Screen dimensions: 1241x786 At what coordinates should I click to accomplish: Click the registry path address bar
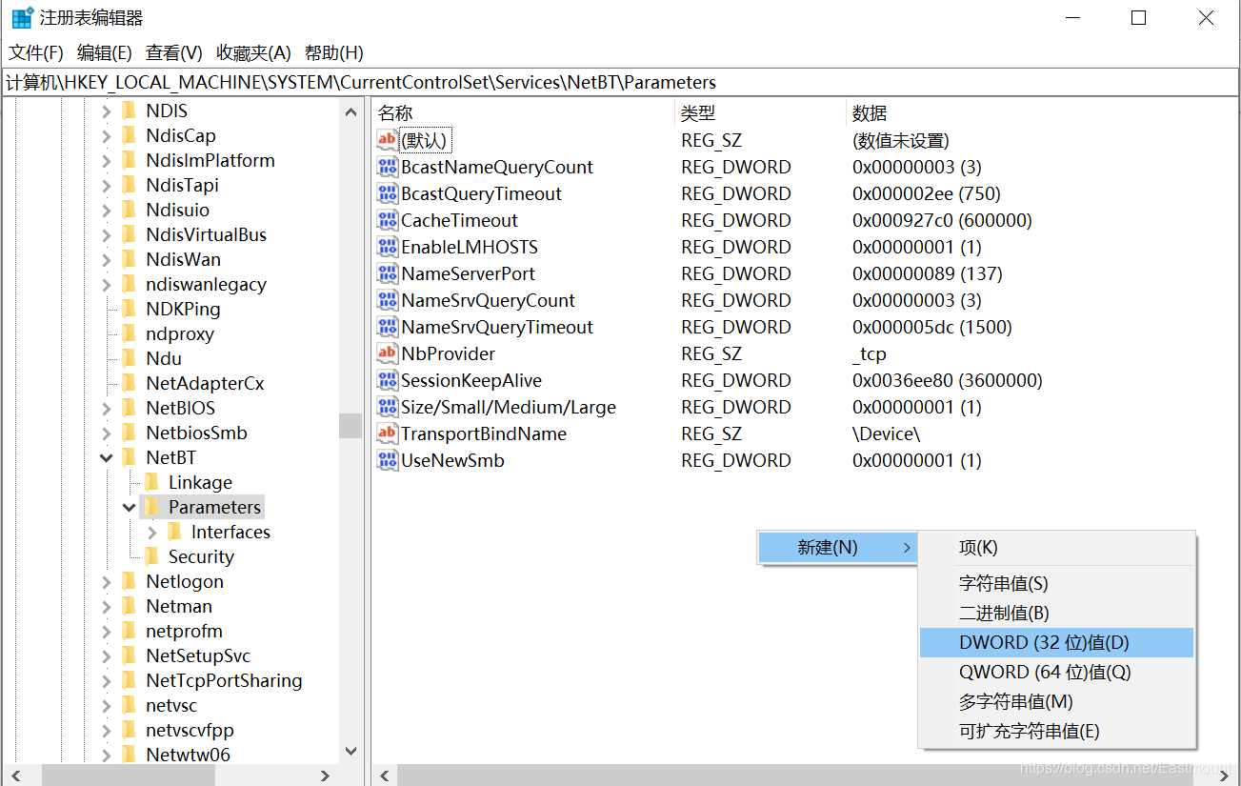(620, 83)
